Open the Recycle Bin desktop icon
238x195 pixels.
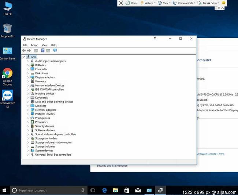pyautogui.click(x=7, y=30)
